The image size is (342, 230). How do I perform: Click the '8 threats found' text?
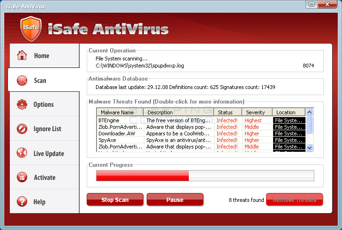pos(246,200)
